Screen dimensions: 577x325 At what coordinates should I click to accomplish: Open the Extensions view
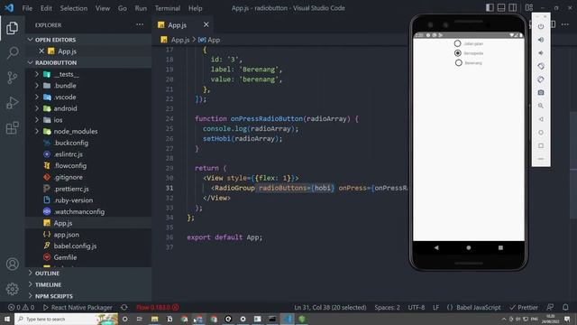[12, 128]
